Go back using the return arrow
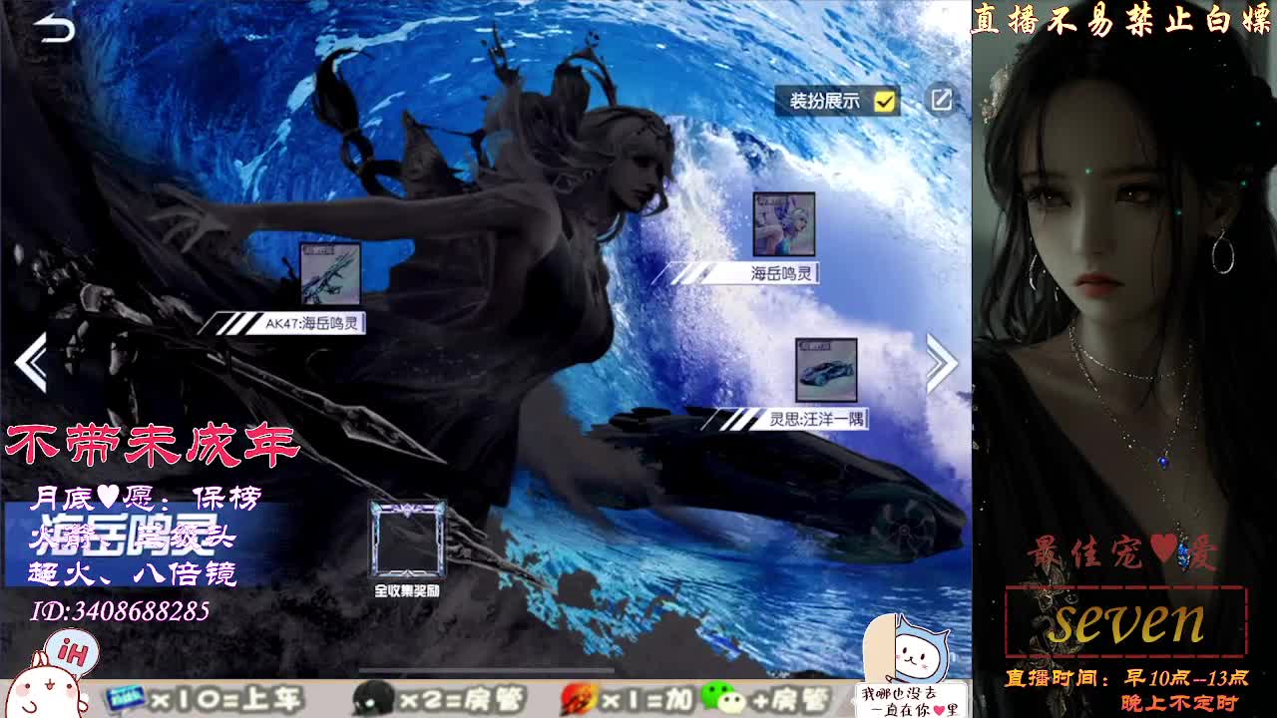 coord(54,29)
